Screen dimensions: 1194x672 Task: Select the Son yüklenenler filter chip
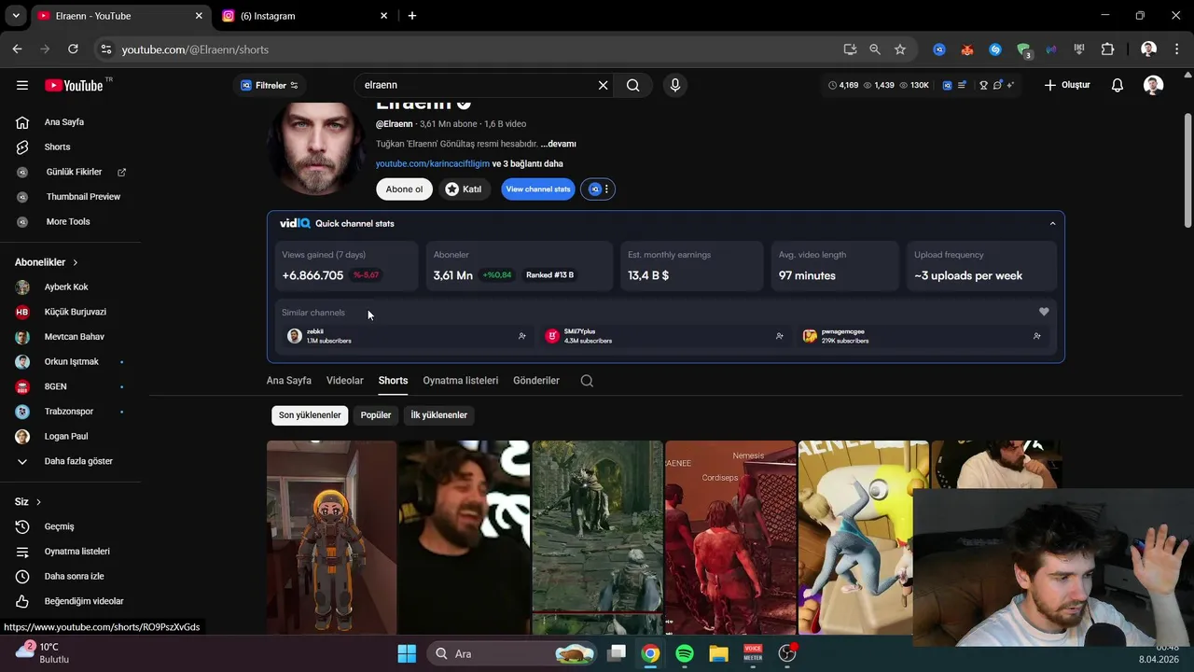310,415
